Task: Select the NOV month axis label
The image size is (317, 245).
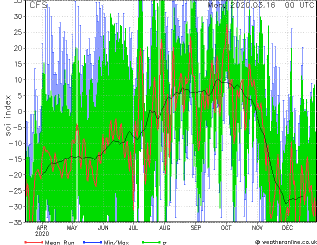Action: click(257, 228)
